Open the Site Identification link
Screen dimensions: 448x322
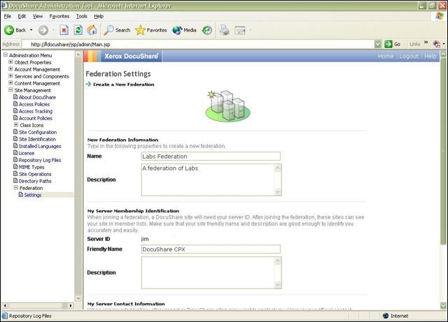click(37, 139)
